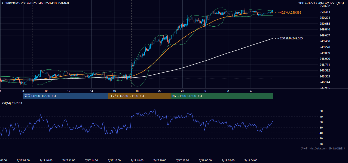The height and width of the screenshot is (163, 348).
Task: Click hour label 12 under the price chart
Action: point(69,91)
